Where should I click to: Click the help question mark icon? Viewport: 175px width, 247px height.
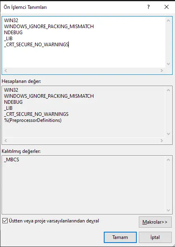click(x=148, y=7)
